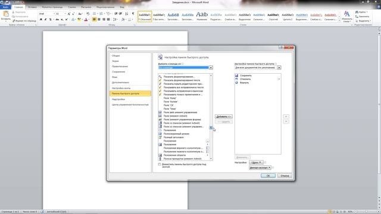The width and height of the screenshot is (381, 214).
Task: Select the Format Painter (Формат по образцу) brush
Action: click(x=13, y=21)
